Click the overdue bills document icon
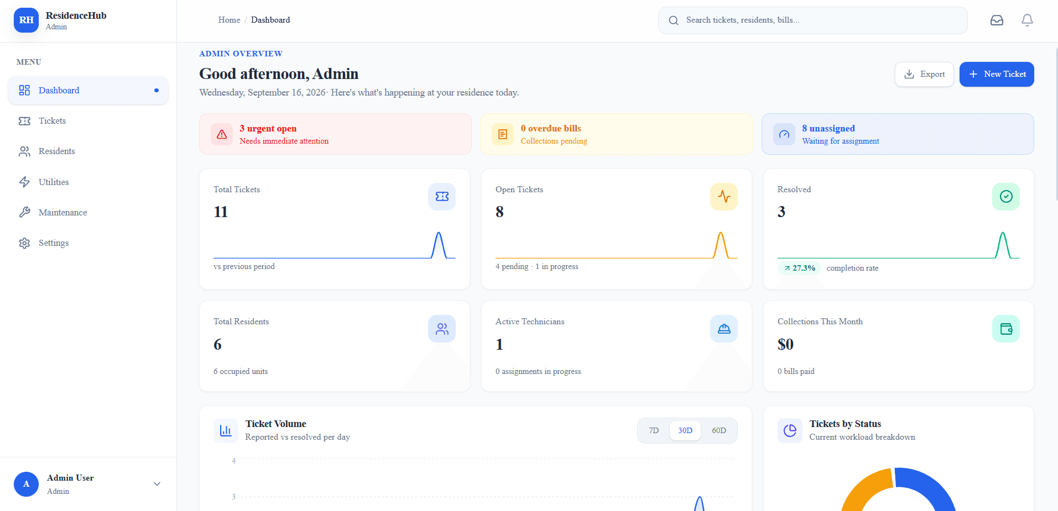Viewport: 1058px width, 511px height. [x=503, y=134]
